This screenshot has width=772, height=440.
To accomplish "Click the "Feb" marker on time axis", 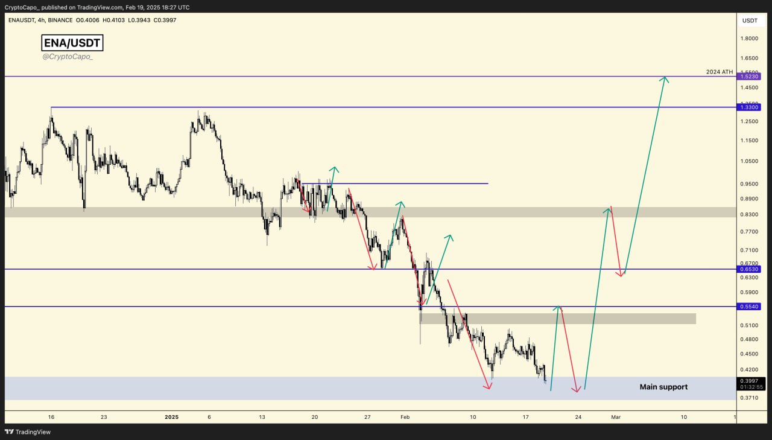I will pos(405,417).
